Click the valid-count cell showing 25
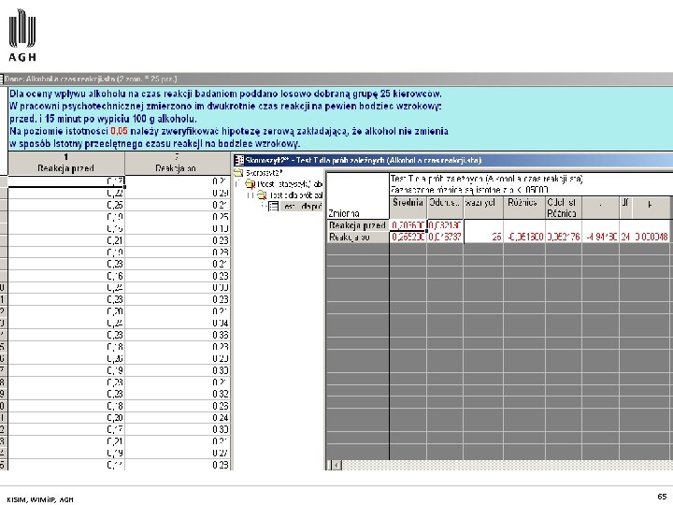 tap(483, 237)
